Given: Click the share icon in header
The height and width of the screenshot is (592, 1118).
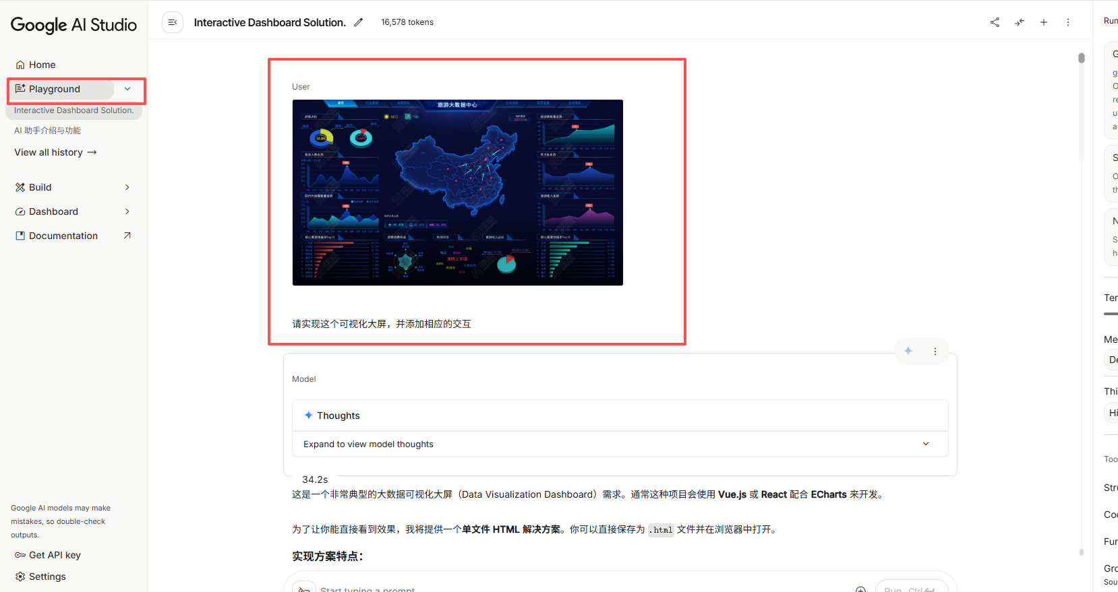Looking at the screenshot, I should pyautogui.click(x=995, y=22).
